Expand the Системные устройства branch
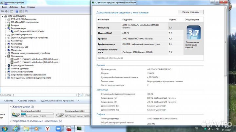 pos(6,72)
